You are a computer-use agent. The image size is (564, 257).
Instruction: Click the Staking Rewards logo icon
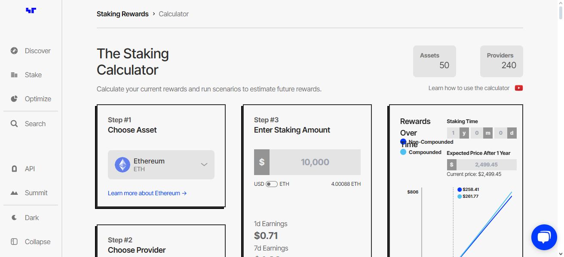pos(31,10)
